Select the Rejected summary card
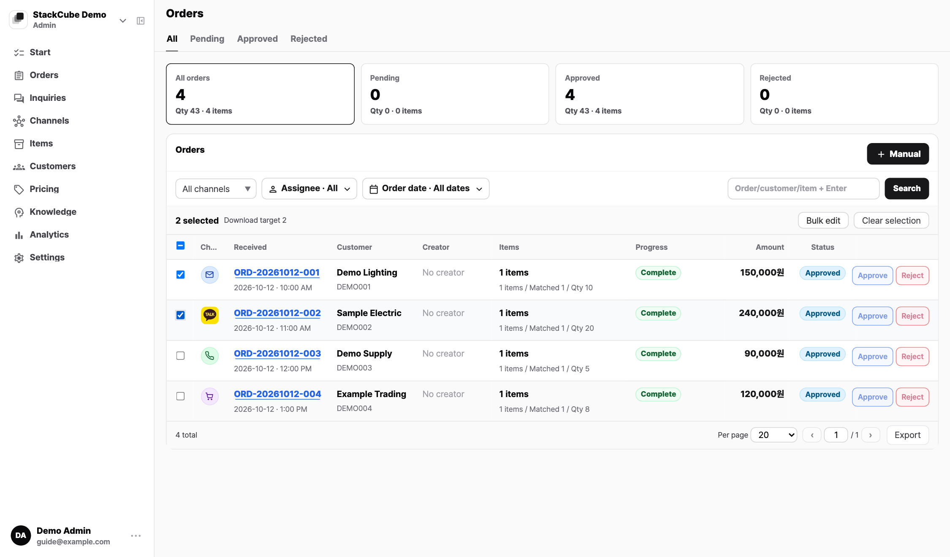This screenshot has width=950, height=557. 844,94
